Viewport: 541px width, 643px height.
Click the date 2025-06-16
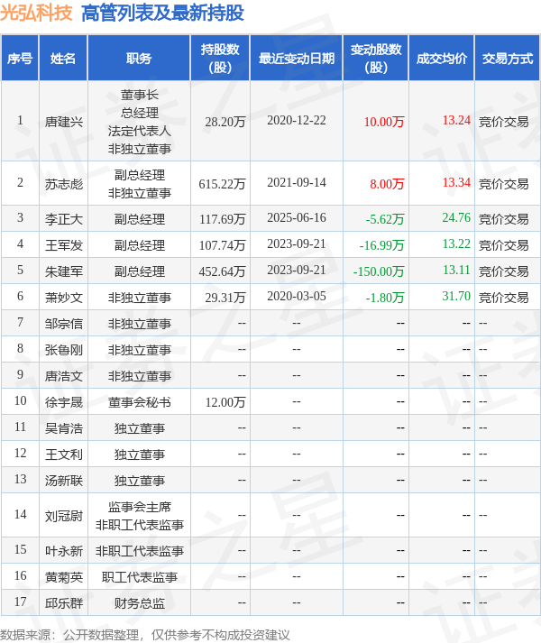(296, 217)
